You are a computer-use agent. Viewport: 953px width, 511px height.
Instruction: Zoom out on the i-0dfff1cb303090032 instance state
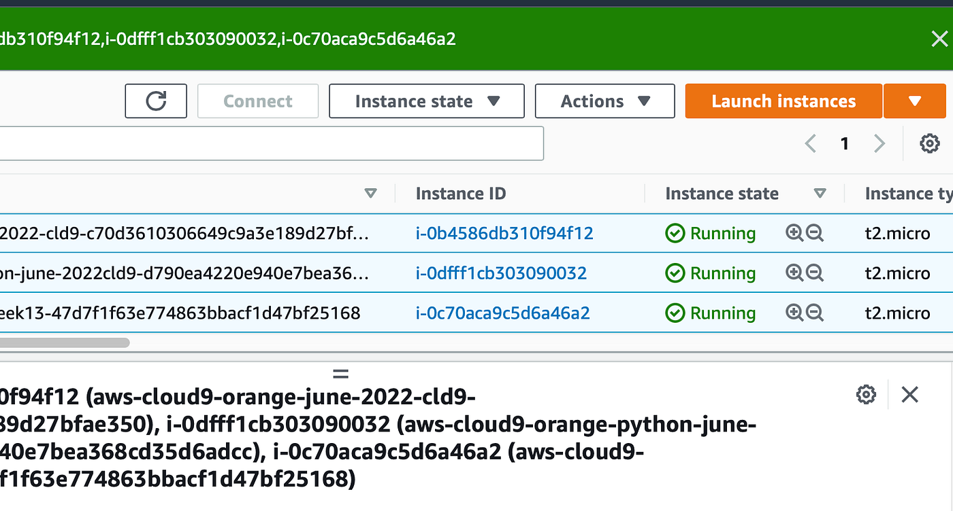coord(814,272)
